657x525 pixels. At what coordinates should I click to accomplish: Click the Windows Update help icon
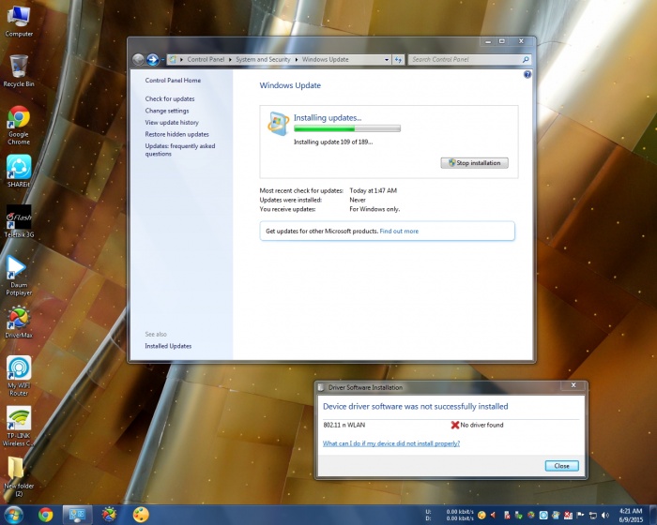527,74
